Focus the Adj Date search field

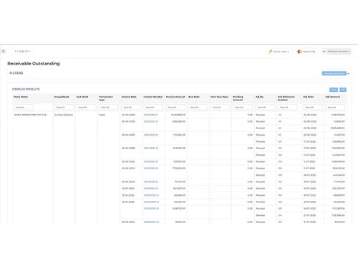(x=313, y=108)
